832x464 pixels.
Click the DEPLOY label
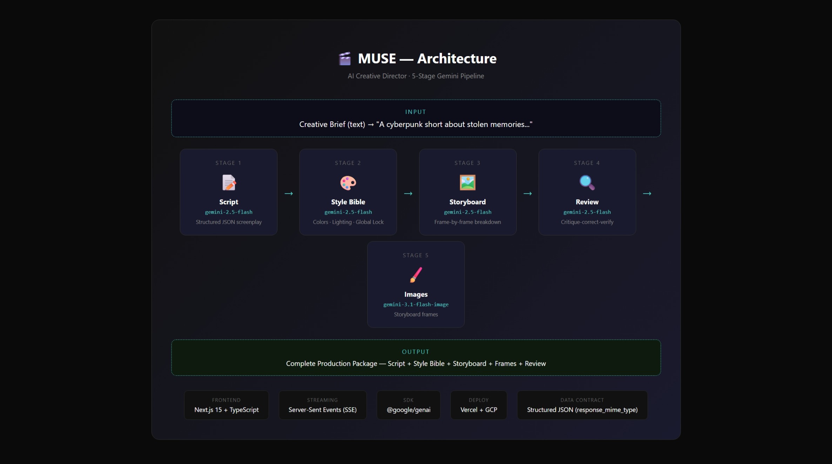pos(478,400)
